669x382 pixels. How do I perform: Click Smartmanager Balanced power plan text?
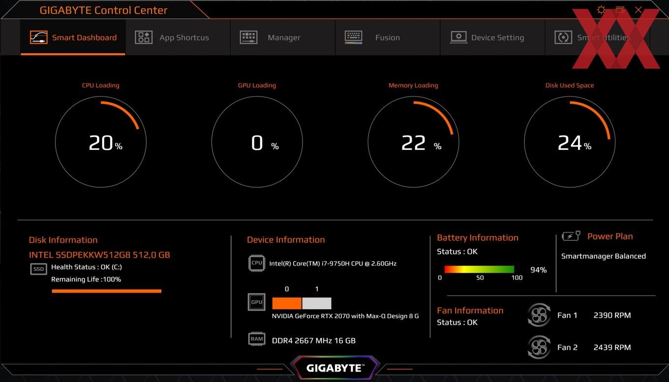click(604, 256)
